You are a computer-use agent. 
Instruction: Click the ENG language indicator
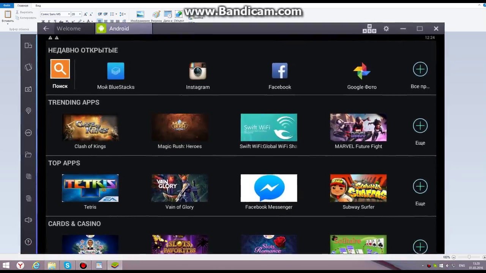tap(462, 266)
